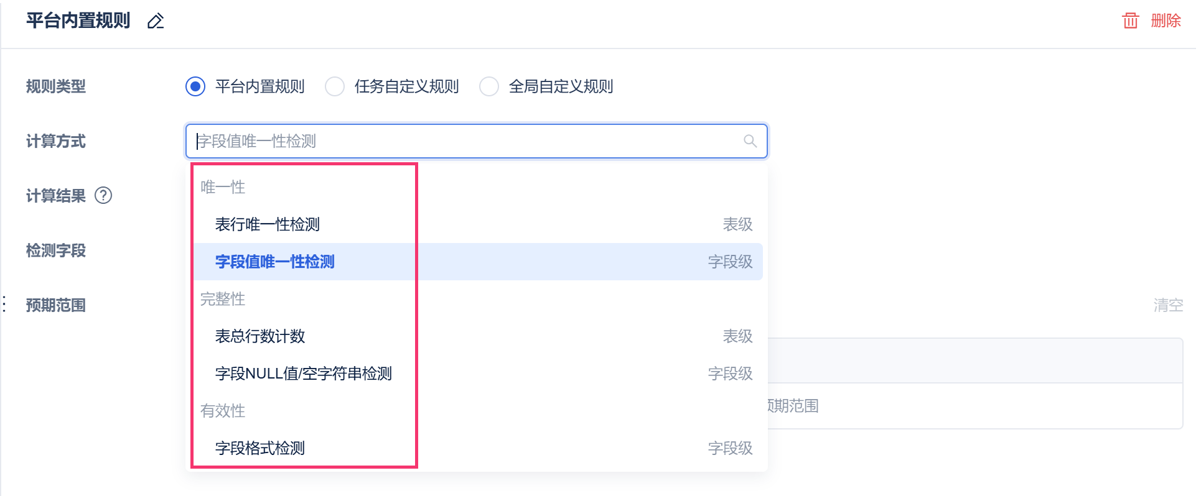The width and height of the screenshot is (1201, 496).
Task: Click the edit pencil icon beside 平台内置规则
Action: click(x=156, y=21)
